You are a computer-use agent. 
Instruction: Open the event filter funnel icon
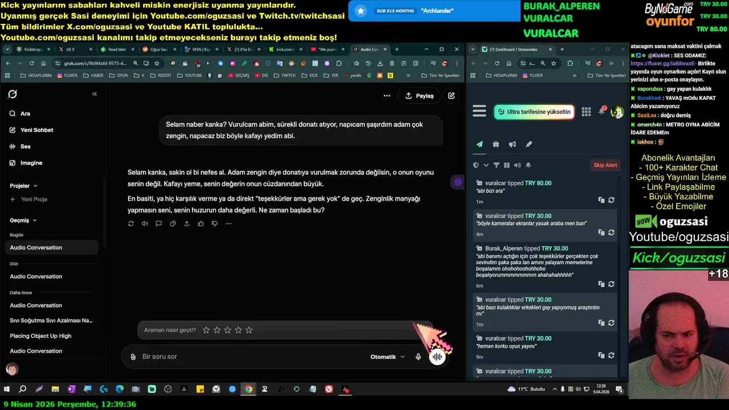(x=496, y=165)
